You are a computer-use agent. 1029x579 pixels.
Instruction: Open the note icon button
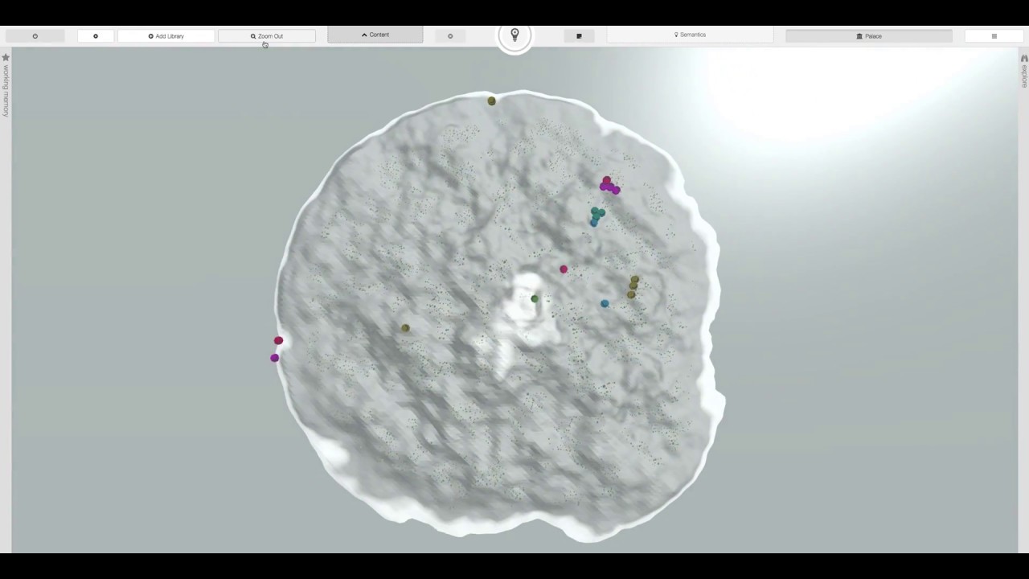coord(579,36)
